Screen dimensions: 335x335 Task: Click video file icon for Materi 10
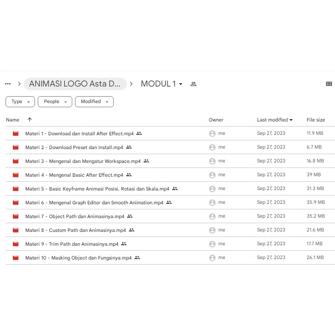click(16, 258)
